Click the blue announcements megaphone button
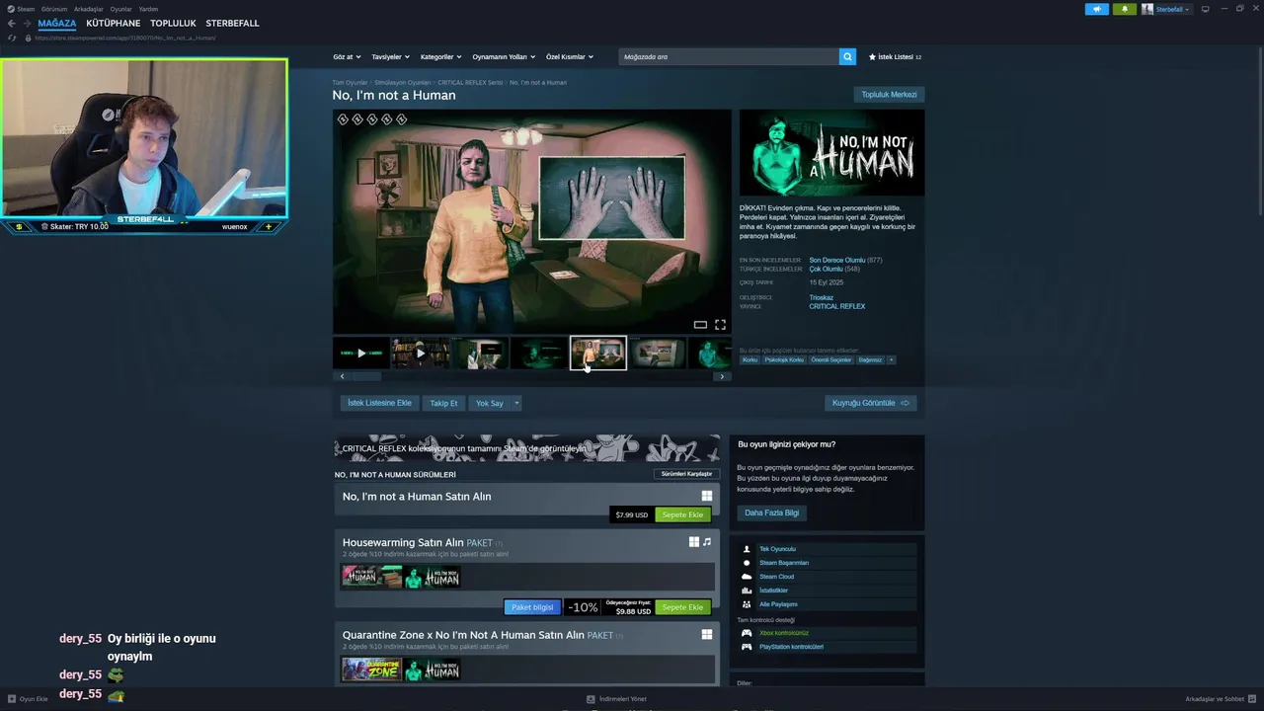Image resolution: width=1264 pixels, height=711 pixels. point(1097,9)
